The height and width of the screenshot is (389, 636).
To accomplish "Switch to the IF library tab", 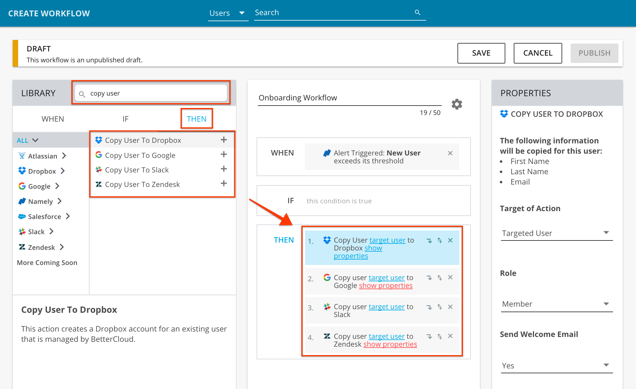I will 125,119.
